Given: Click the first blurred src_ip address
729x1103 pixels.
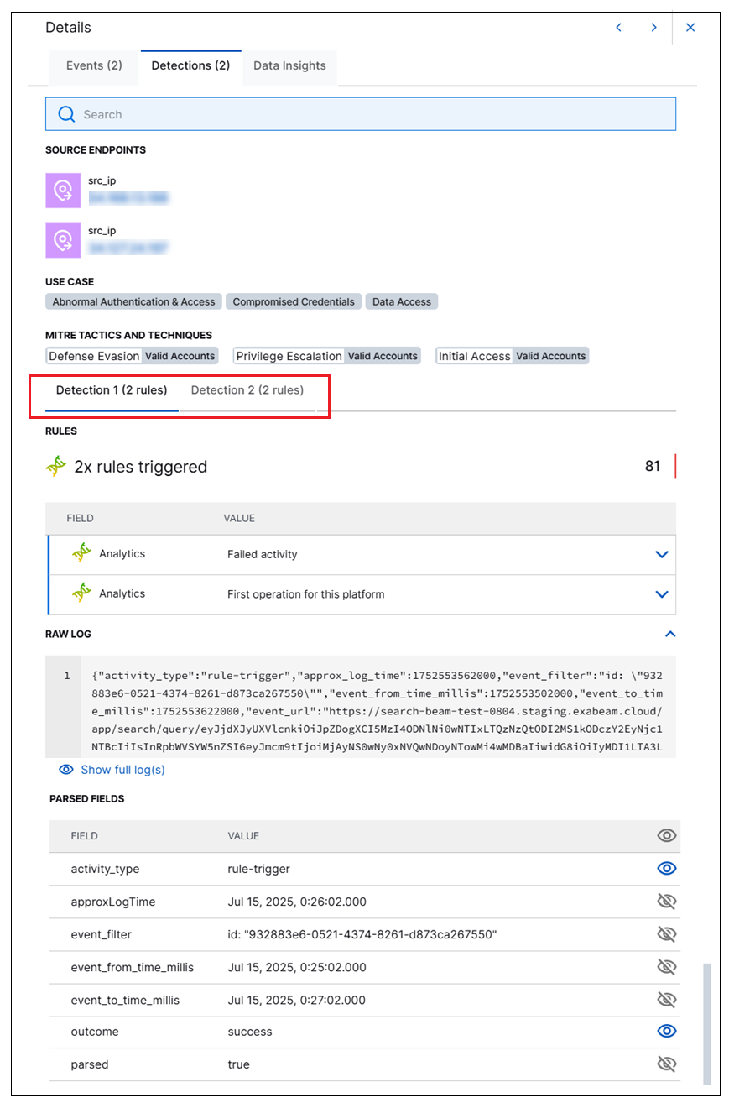Looking at the screenshot, I should point(128,198).
